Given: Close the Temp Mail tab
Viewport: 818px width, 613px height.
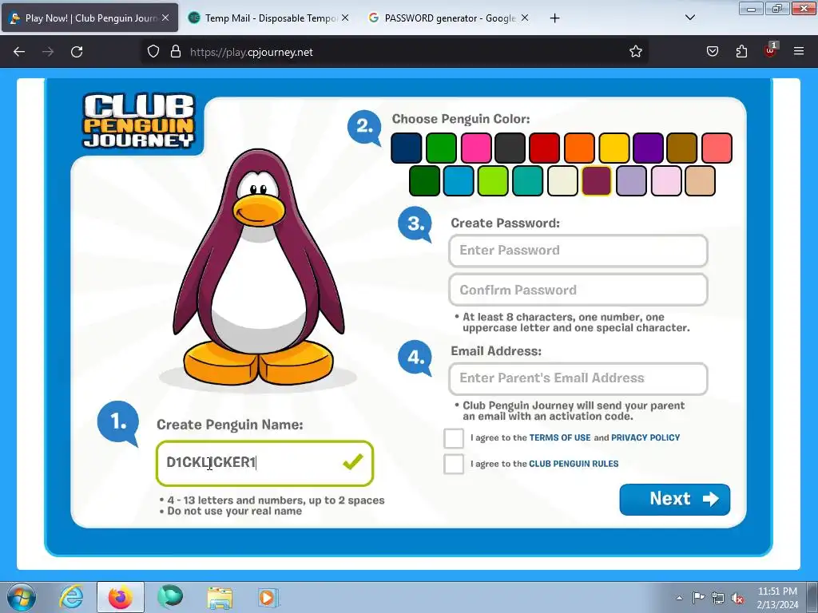Looking at the screenshot, I should [x=345, y=18].
